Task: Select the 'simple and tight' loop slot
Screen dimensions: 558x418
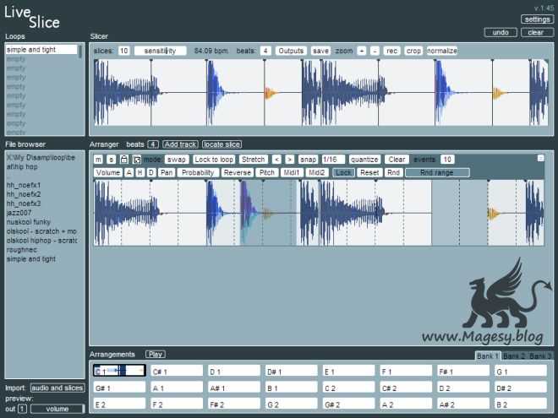Action: point(41,50)
